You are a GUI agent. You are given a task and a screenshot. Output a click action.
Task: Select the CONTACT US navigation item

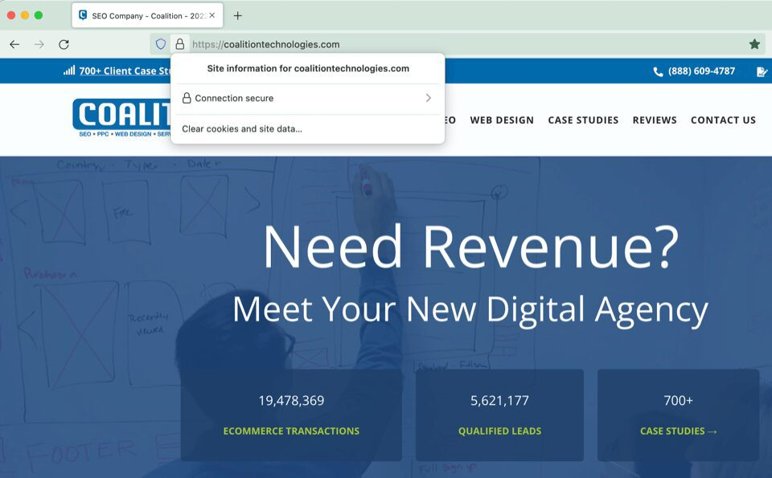pos(722,120)
